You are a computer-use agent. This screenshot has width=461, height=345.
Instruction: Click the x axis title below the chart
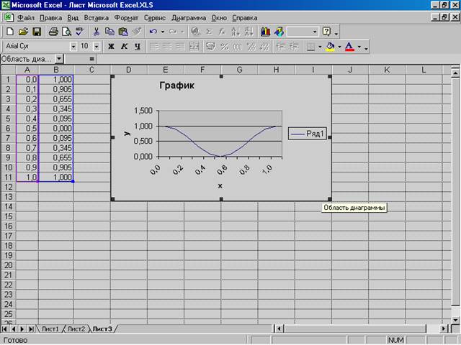pos(220,186)
